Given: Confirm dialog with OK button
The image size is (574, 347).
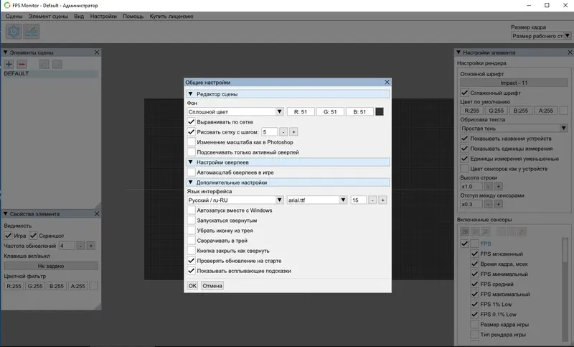Looking at the screenshot, I should (192, 286).
